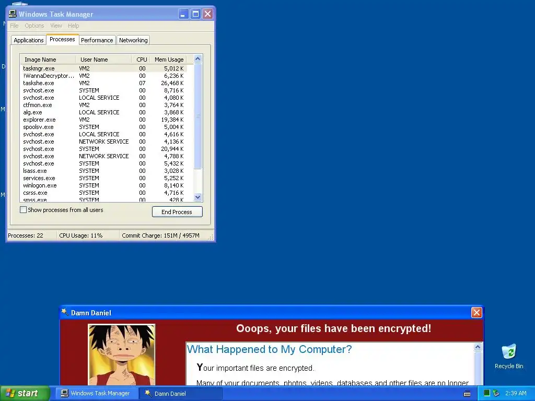Minimize the Windows Task Manager window
535x401 pixels.
point(183,14)
